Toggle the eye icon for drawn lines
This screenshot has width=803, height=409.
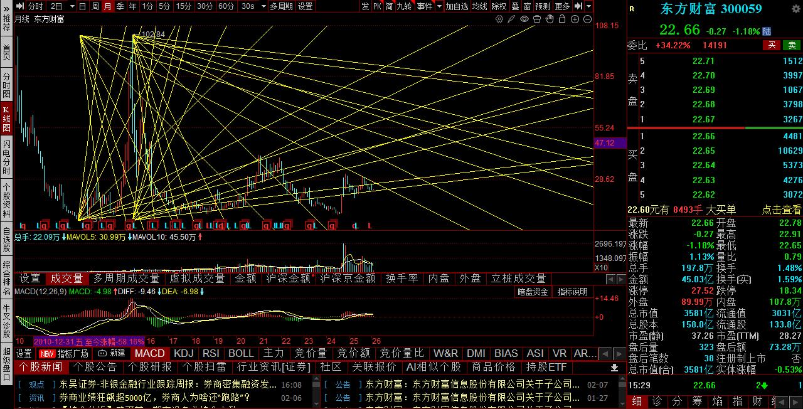[x=524, y=19]
